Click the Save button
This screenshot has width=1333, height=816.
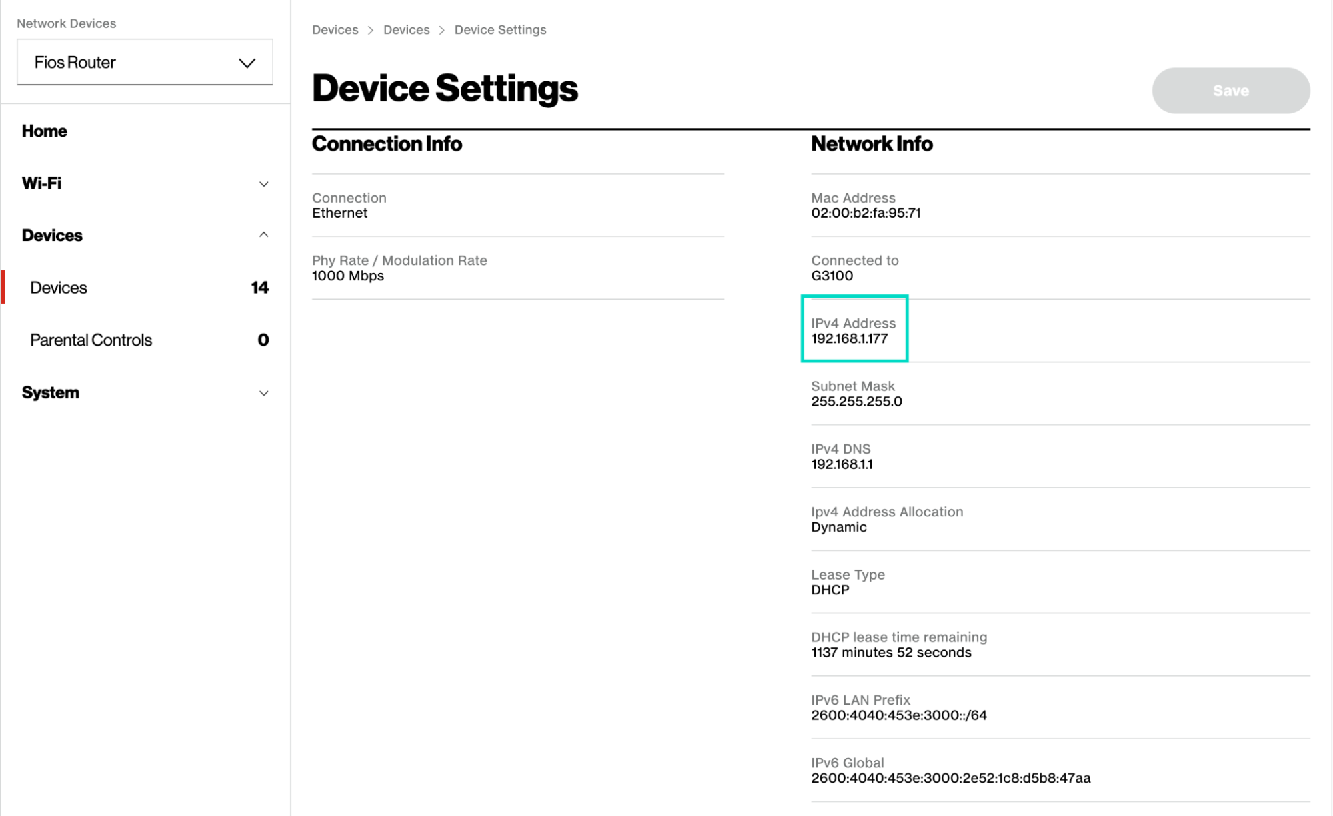[1230, 90]
